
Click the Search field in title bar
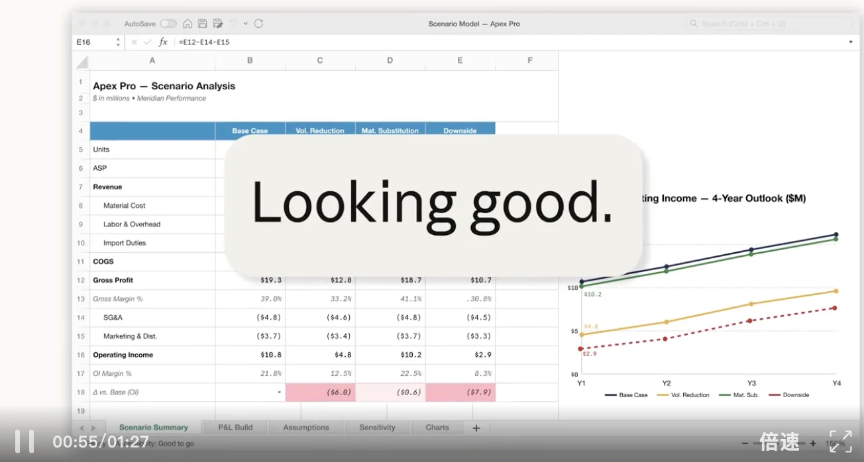point(769,24)
